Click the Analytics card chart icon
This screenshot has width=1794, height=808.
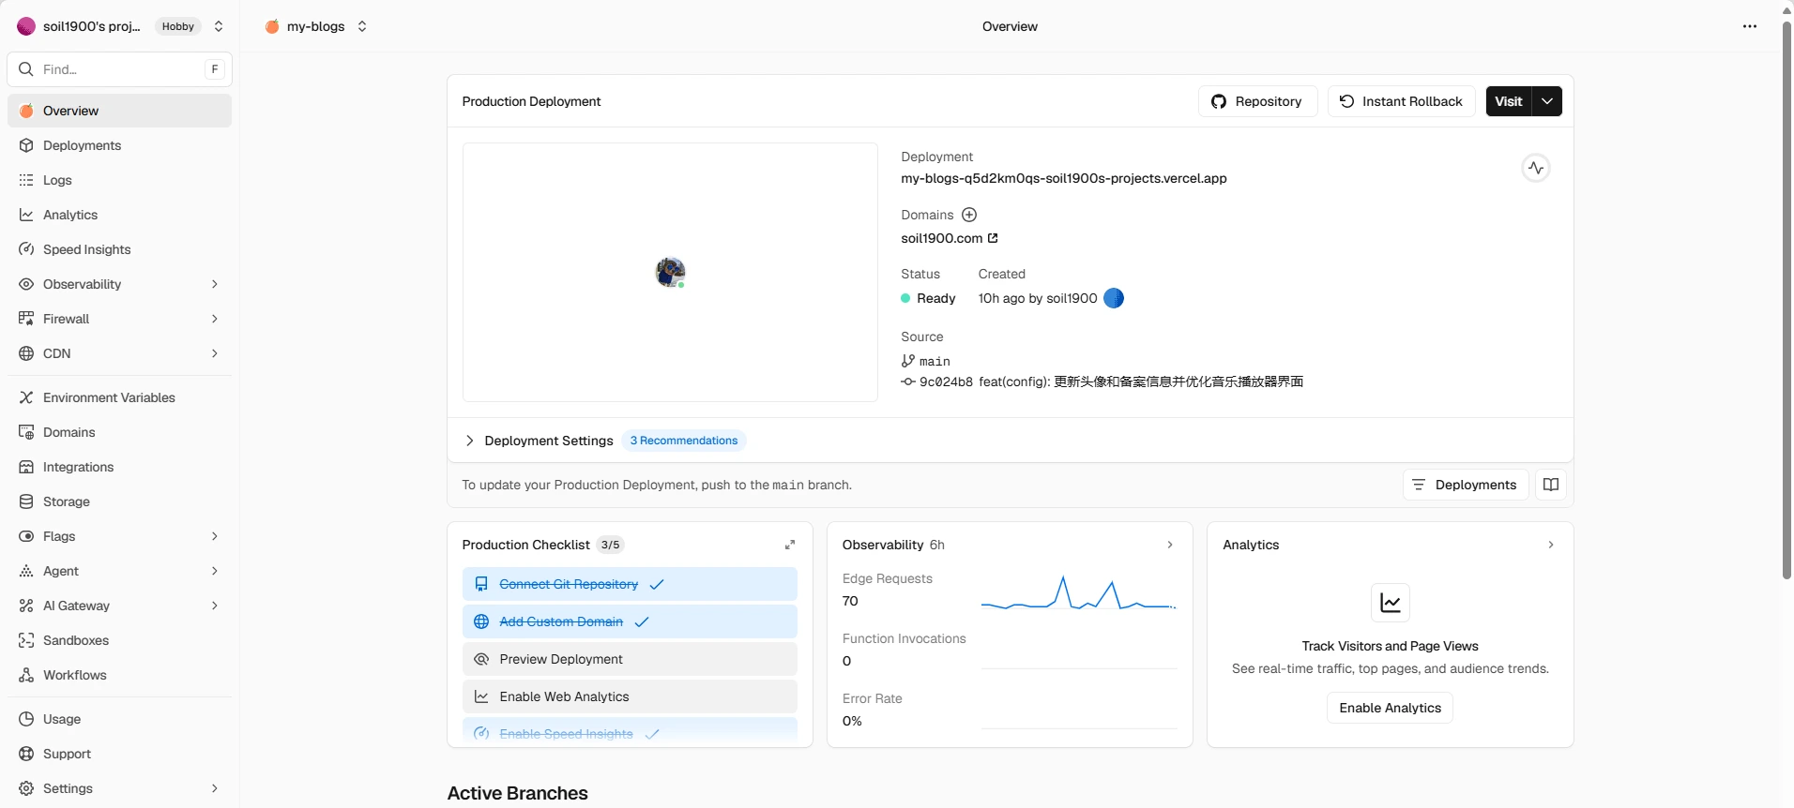coord(1391,603)
